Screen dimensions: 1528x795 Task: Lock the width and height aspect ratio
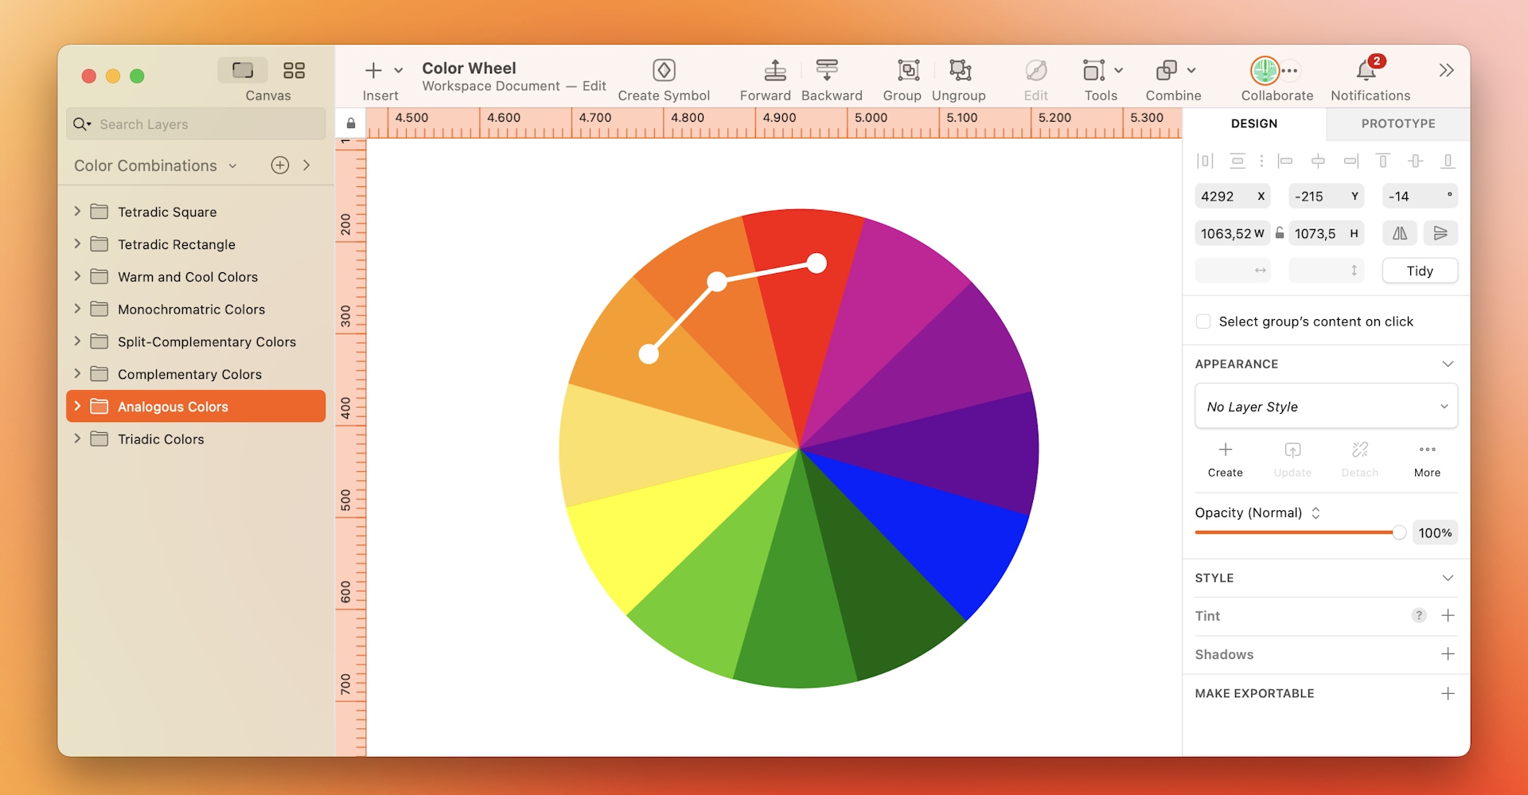pos(1280,232)
